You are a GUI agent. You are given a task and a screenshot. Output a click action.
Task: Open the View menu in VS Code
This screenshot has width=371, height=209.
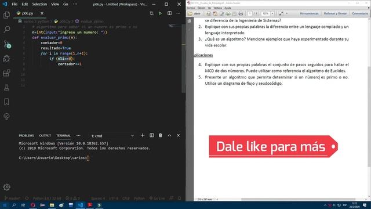pyautogui.click(x=55, y=4)
